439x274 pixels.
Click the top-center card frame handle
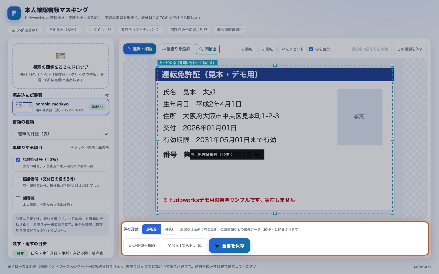click(275, 65)
